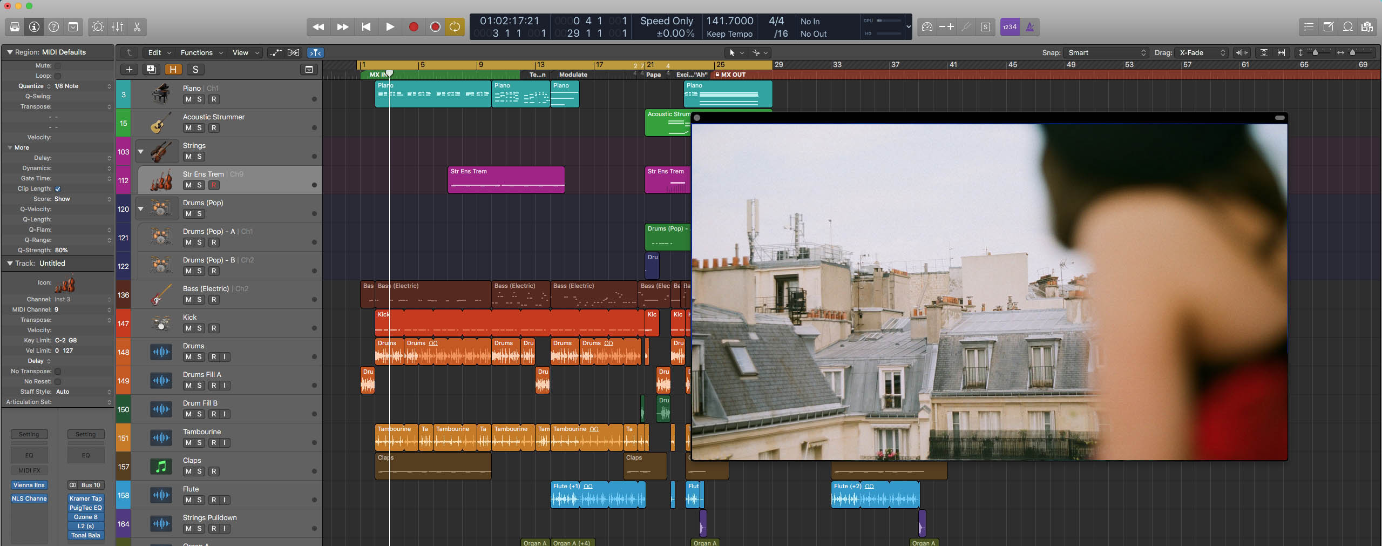Open the pointer tool menu

pyautogui.click(x=736, y=52)
